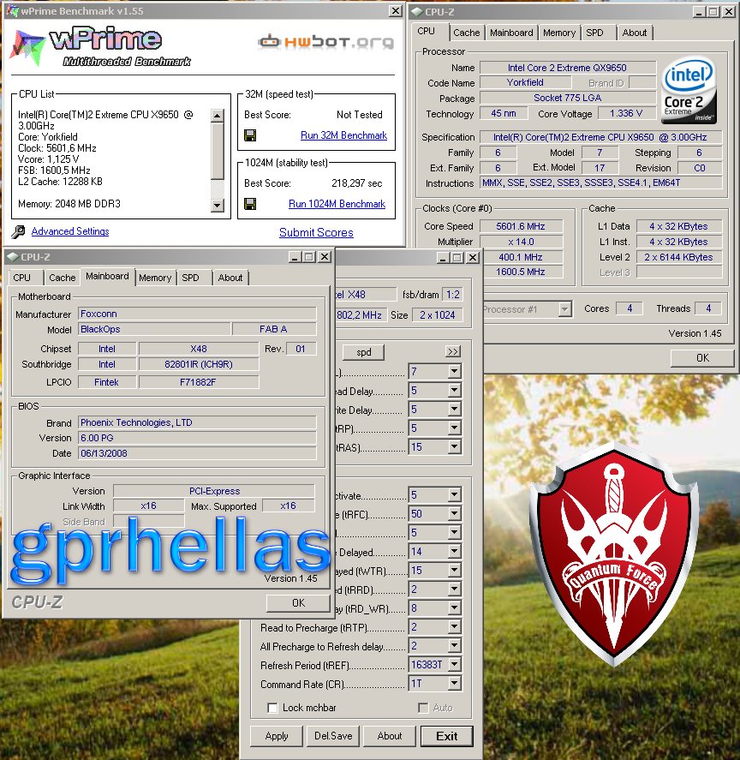Expand the tRRD dropdown showing 2
This screenshot has width=740, height=760.
click(454, 589)
